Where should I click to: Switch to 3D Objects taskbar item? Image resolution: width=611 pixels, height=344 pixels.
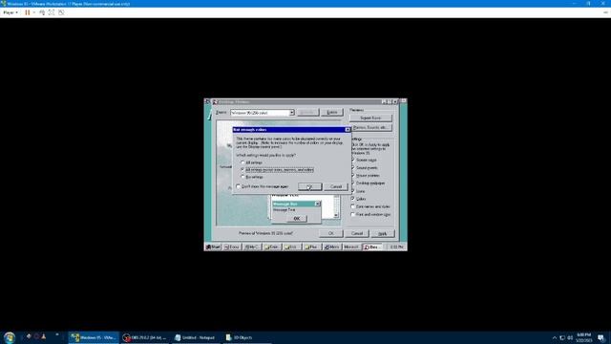246,337
